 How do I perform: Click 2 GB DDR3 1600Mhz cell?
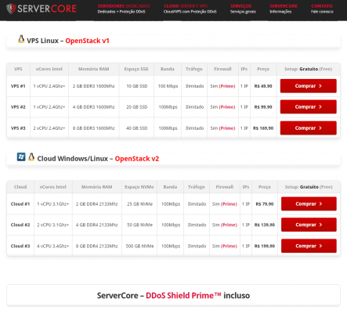pos(93,86)
